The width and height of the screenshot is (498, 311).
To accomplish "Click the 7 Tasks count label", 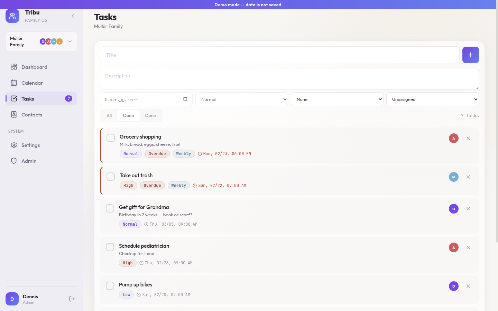I will click(x=470, y=116).
